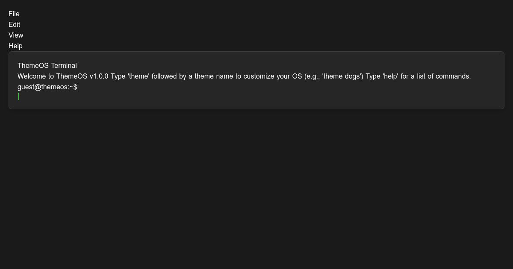The height and width of the screenshot is (269, 513).
Task: Click the 'ThemeOS Terminal' title text
Action: (x=47, y=66)
